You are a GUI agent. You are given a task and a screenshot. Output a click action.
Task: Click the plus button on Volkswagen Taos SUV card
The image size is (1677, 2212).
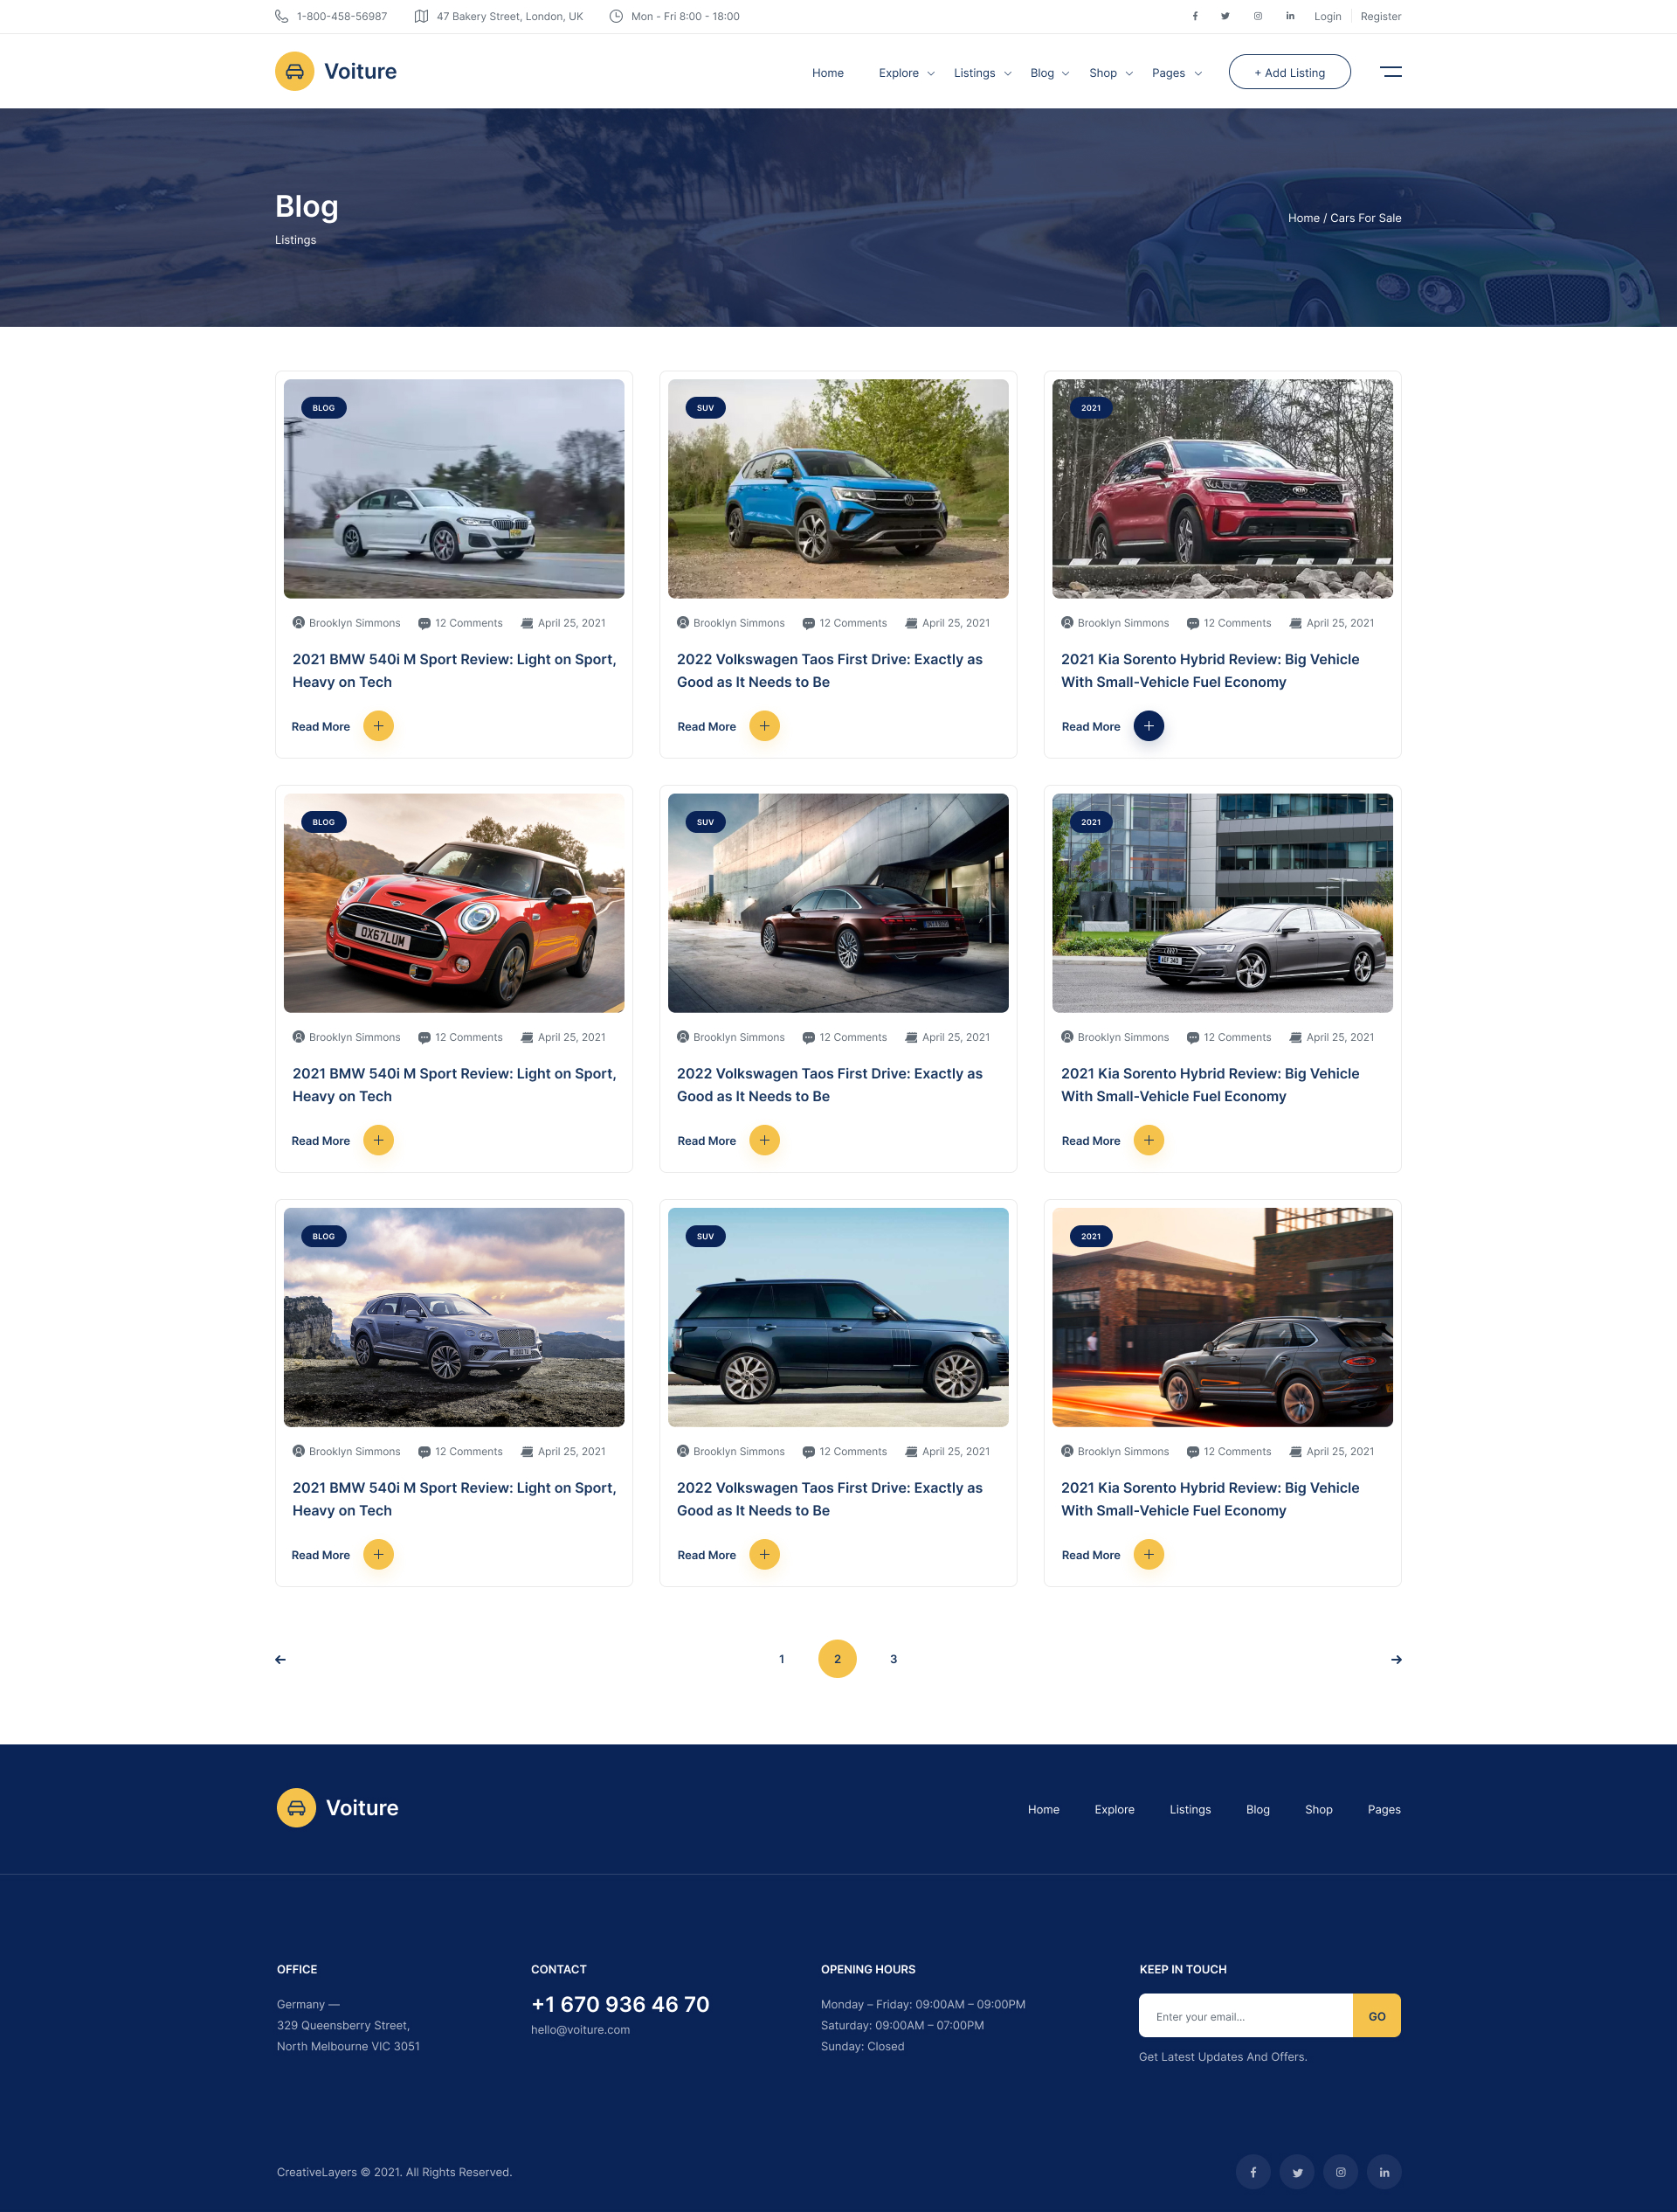point(764,726)
